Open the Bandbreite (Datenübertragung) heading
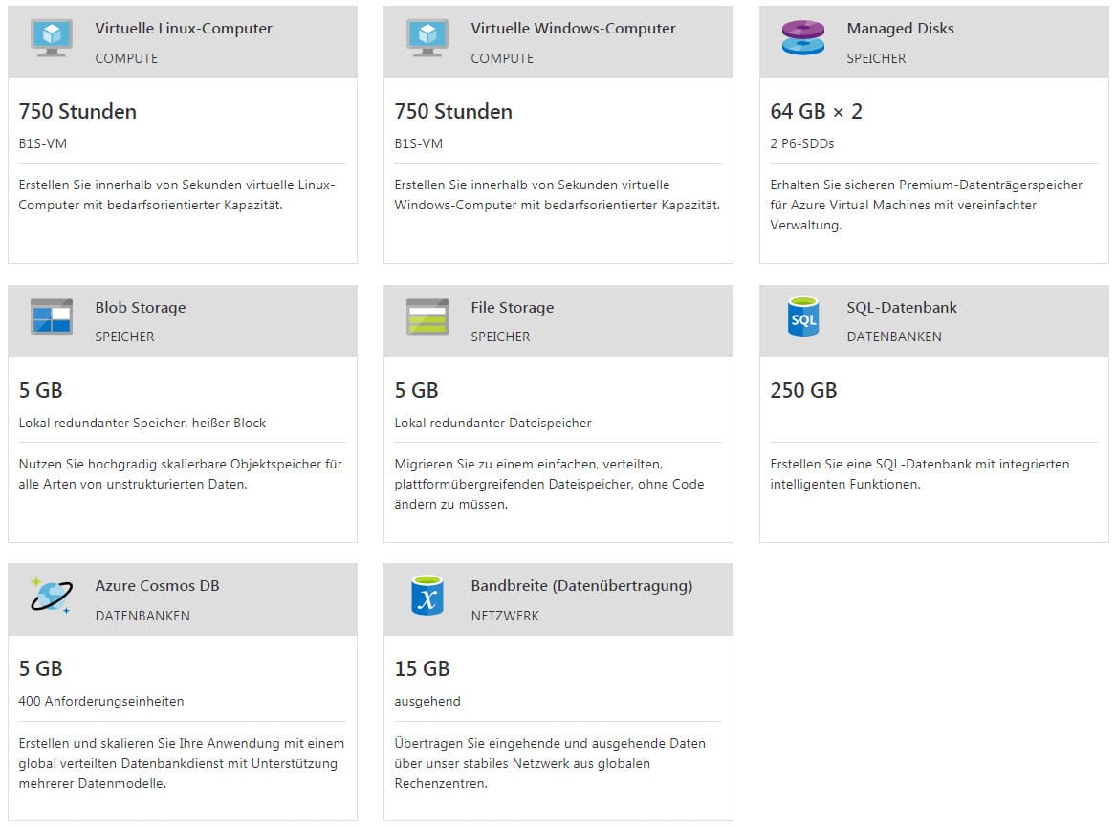This screenshot has width=1116, height=827. (581, 586)
